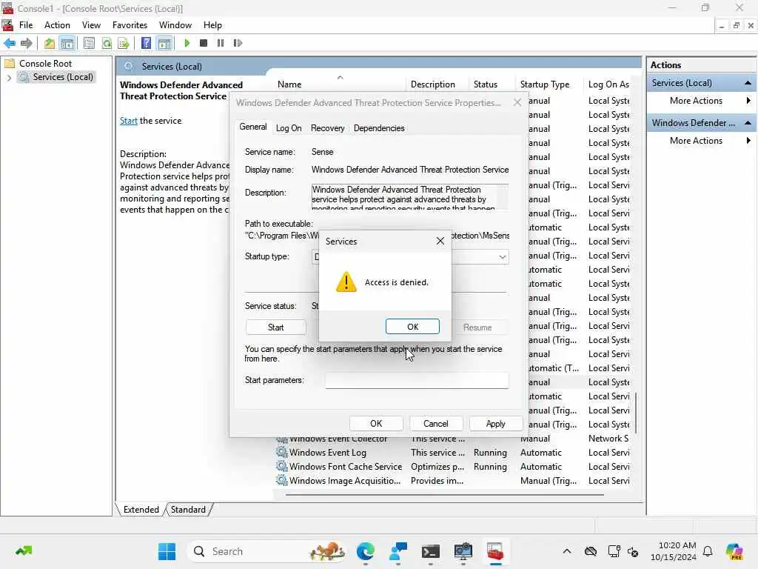758x569 pixels.
Task: Open the File menu
Action: point(26,25)
